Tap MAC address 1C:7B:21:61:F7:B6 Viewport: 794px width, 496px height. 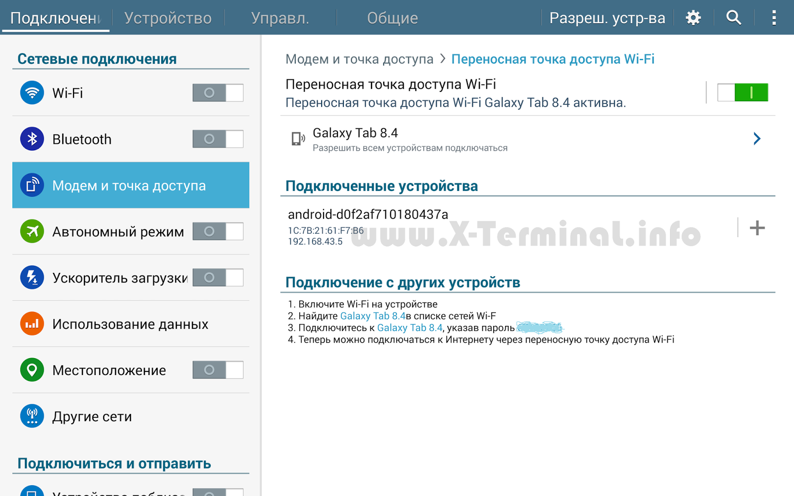326,231
